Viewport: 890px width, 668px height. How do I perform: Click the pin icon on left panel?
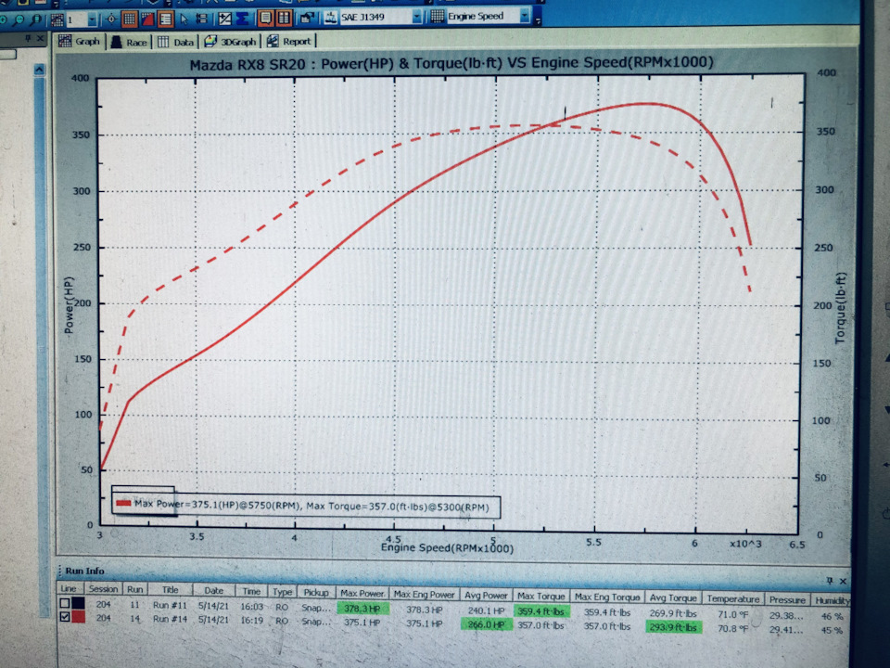27,38
